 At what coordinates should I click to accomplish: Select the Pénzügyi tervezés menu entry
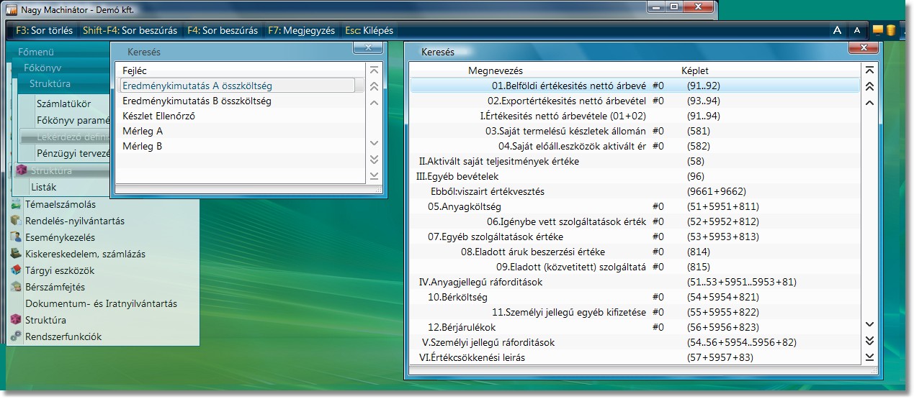pos(73,152)
